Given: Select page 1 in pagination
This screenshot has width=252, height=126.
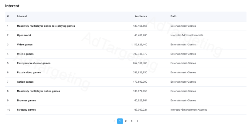Looking at the screenshot, I should [x=120, y=121].
